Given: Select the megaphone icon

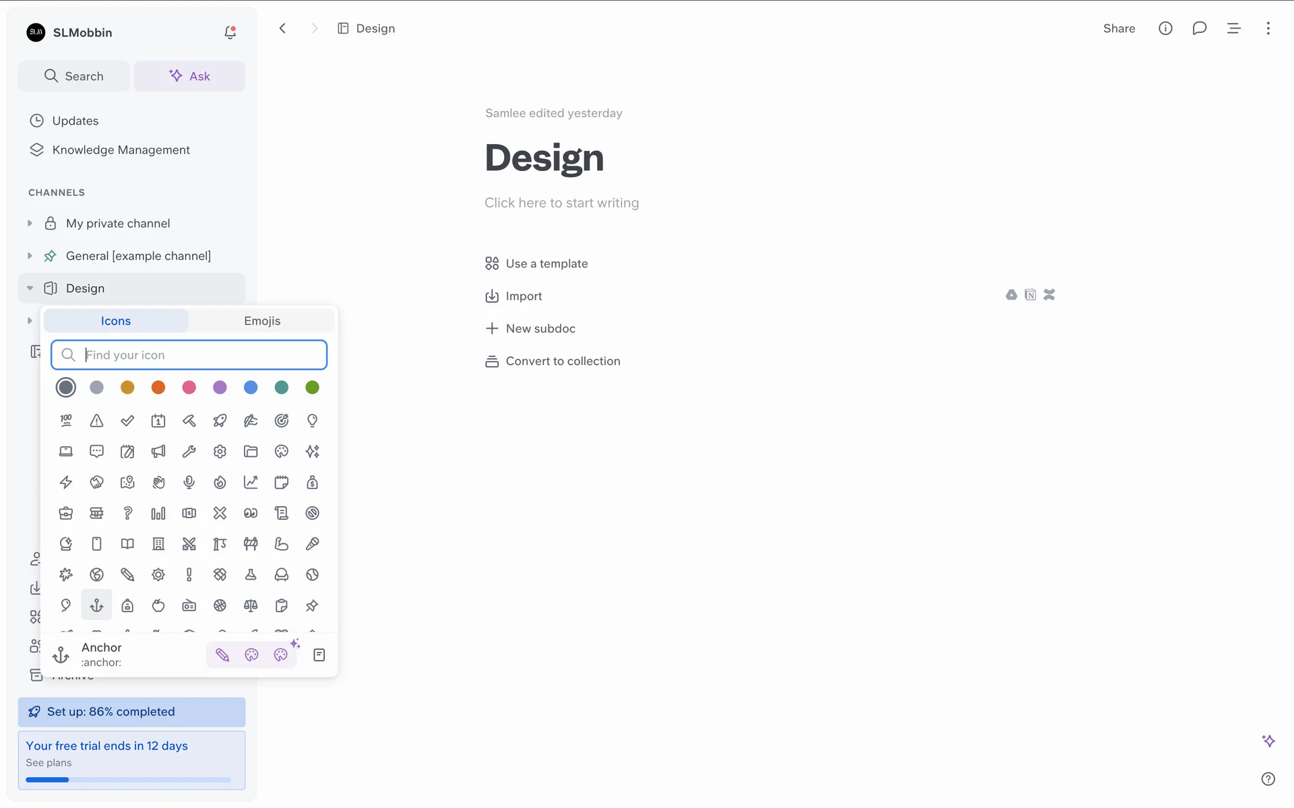Looking at the screenshot, I should point(158,451).
